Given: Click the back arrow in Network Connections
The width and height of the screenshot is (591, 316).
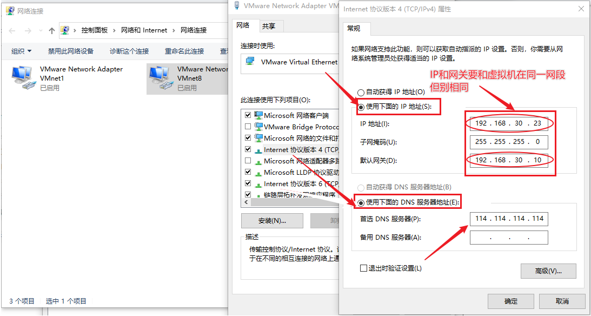Looking at the screenshot, I should (11, 31).
